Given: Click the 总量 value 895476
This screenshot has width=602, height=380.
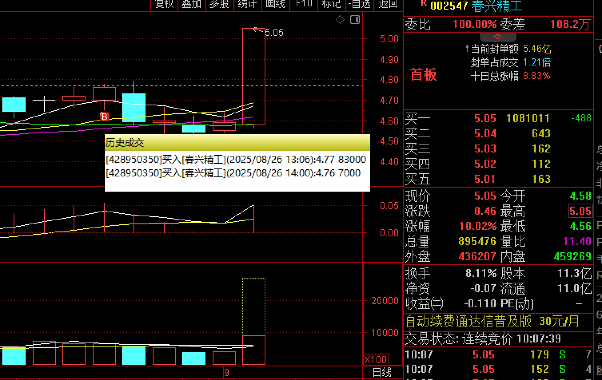Looking at the screenshot, I should click(478, 241).
